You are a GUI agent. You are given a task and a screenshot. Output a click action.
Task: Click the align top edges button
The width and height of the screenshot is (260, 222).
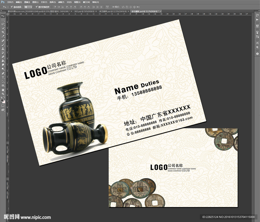(55, 7)
